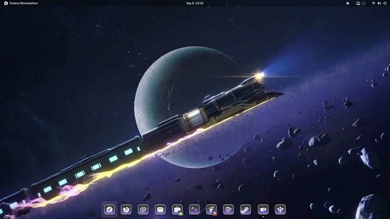Click the sparkle star indicator in top bar
Viewport: 390px width, 219px height.
pyautogui.click(x=348, y=3)
